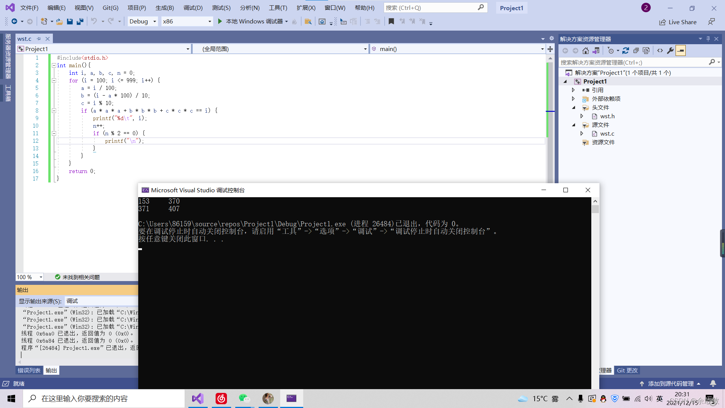This screenshot has width=725, height=408.
Task: Expand the 引用 node
Action: [573, 90]
